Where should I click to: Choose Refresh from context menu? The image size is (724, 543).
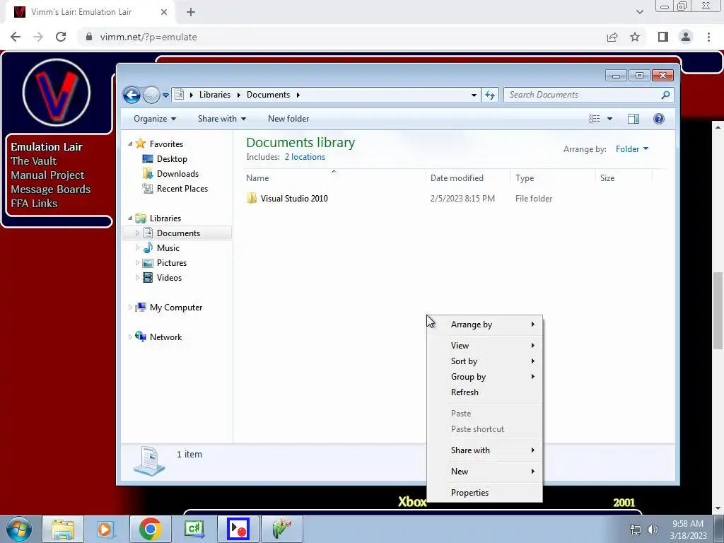click(x=485, y=392)
